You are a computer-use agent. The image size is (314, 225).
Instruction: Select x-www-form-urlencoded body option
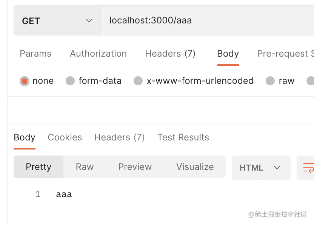coord(138,81)
